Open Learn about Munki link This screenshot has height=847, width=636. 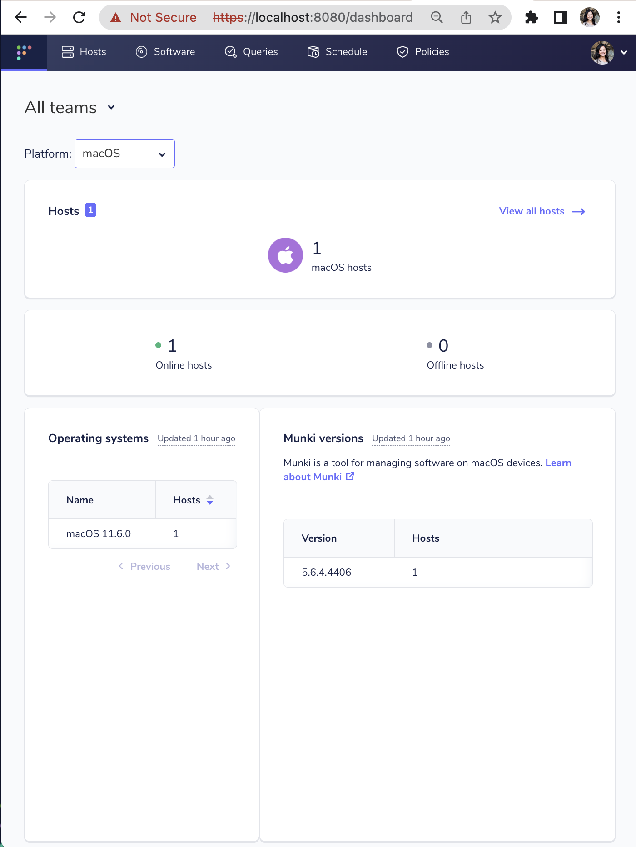[x=427, y=470]
